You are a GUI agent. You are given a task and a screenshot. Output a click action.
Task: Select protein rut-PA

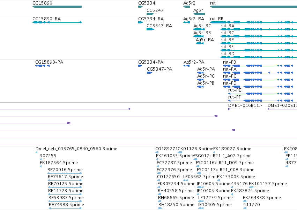pos(230,69)
